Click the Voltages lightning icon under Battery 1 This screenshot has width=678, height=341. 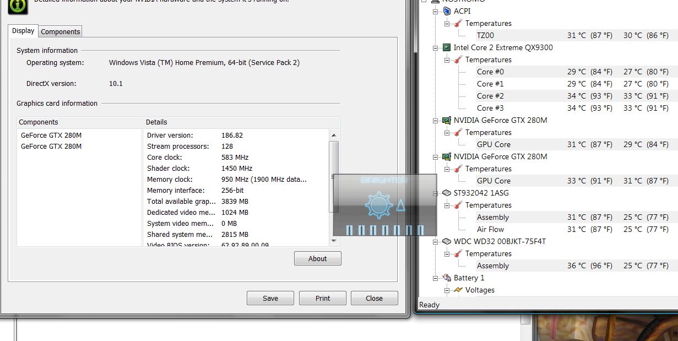[x=458, y=290]
